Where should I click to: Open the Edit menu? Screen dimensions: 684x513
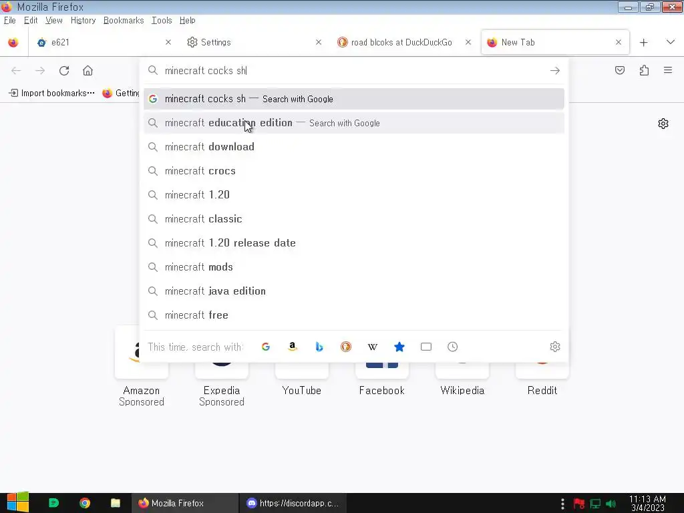click(31, 21)
